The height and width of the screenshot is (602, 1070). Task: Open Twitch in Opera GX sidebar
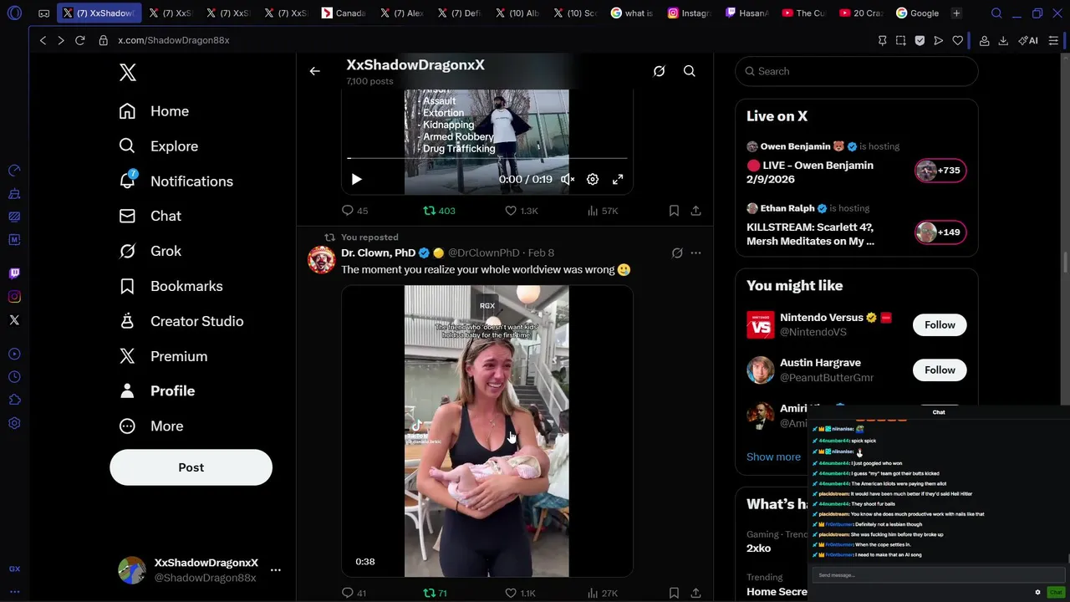[x=14, y=273]
